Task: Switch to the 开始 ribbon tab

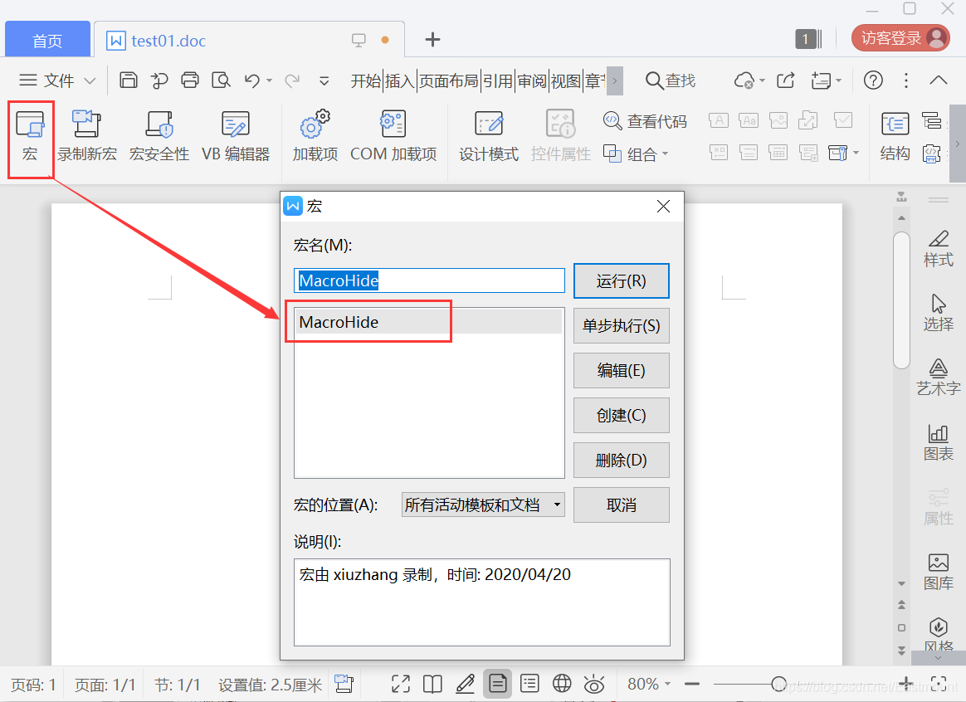Action: (x=366, y=80)
